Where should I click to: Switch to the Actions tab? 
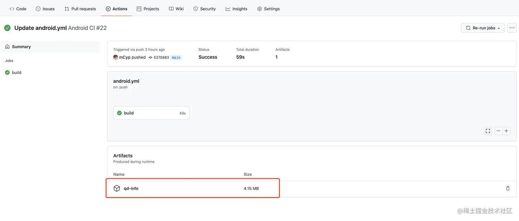[x=117, y=9]
